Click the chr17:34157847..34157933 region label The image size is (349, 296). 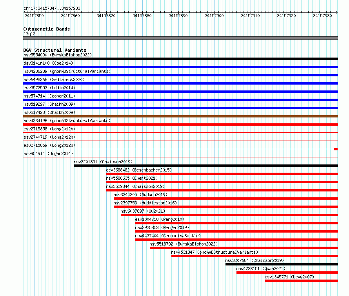pos(52,8)
